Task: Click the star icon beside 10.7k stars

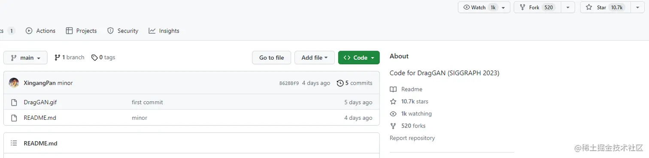Action: tap(393, 102)
